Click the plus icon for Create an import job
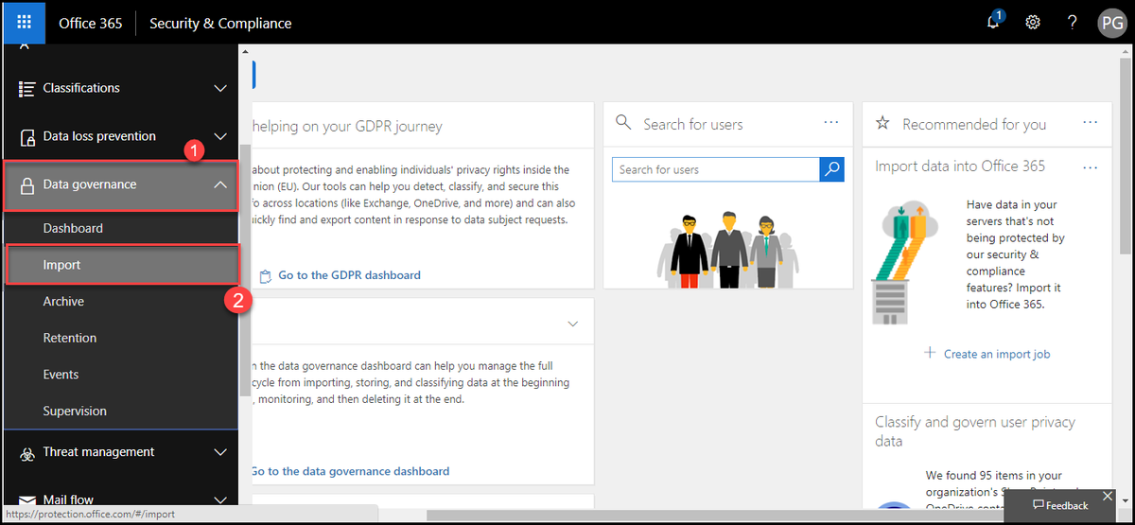This screenshot has width=1135, height=525. 931,353
